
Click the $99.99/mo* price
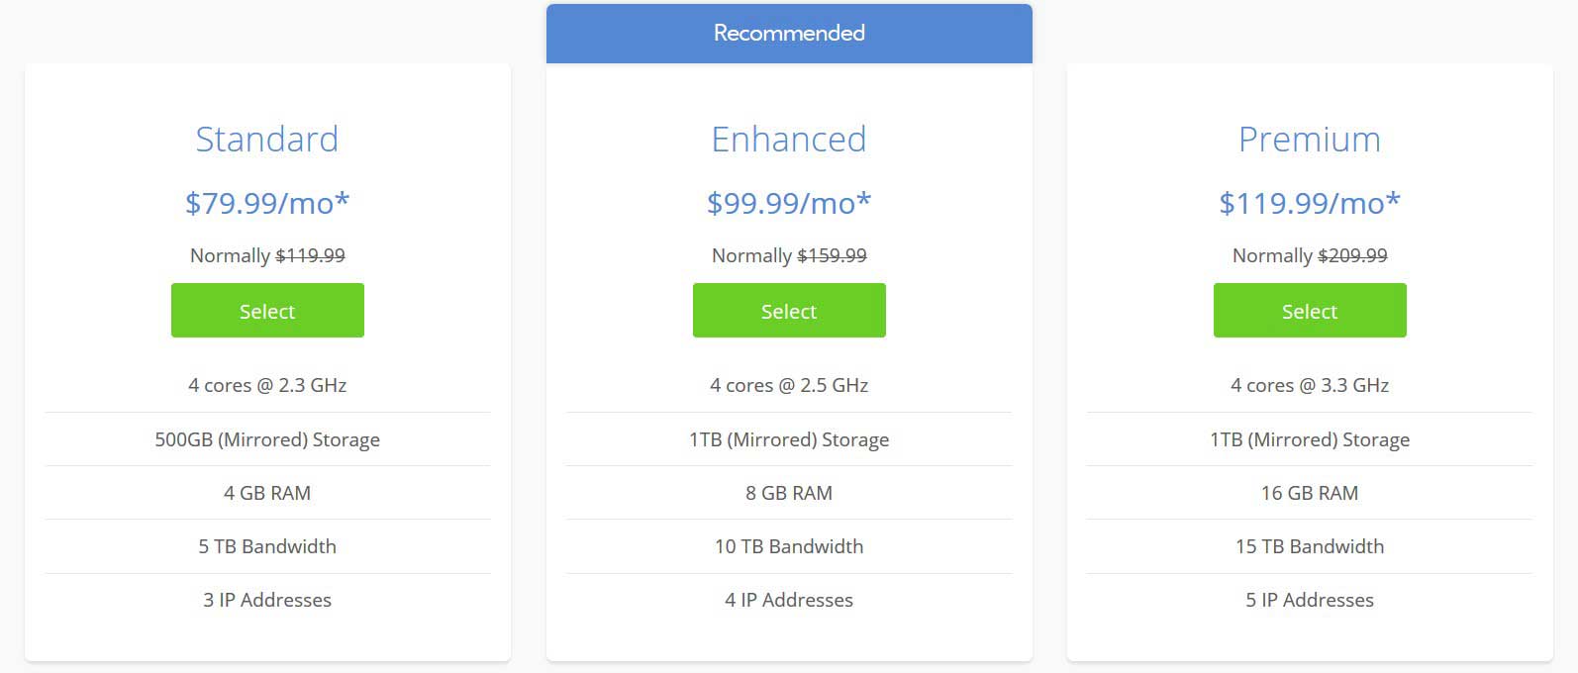pyautogui.click(x=789, y=203)
